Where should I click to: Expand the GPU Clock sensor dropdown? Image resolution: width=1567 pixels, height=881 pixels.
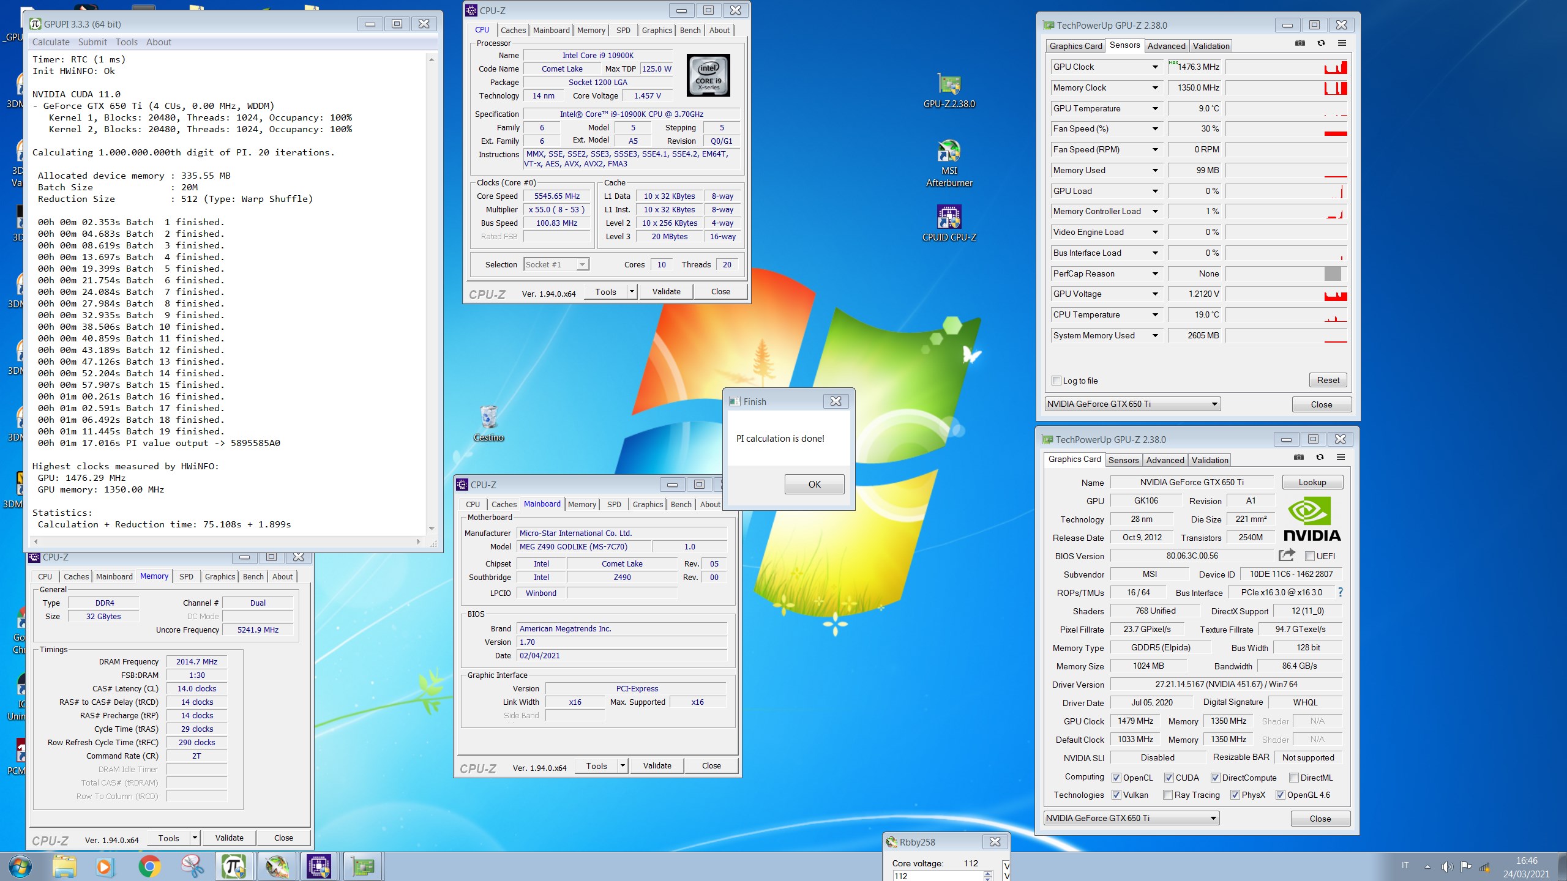coord(1155,67)
